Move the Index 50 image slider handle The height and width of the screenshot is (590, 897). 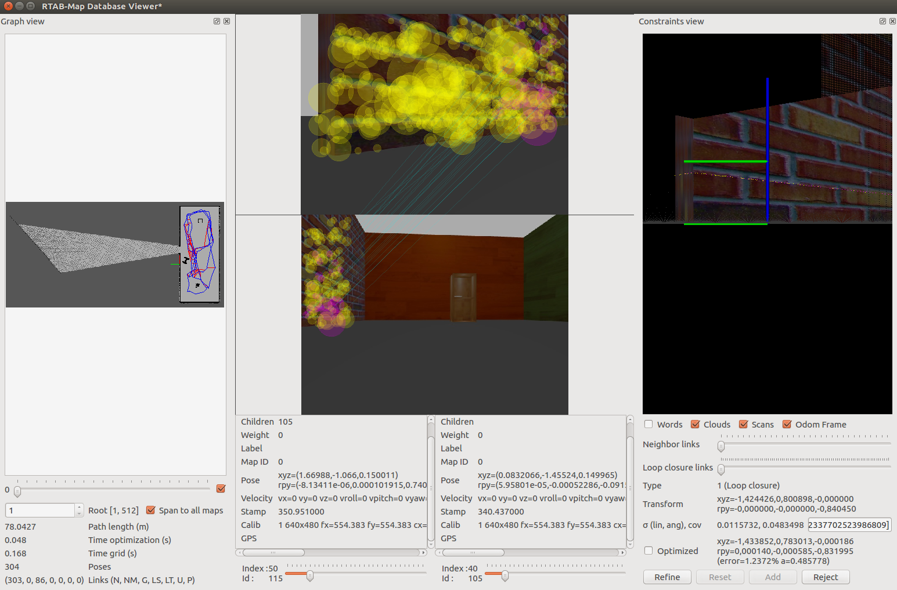pyautogui.click(x=310, y=575)
